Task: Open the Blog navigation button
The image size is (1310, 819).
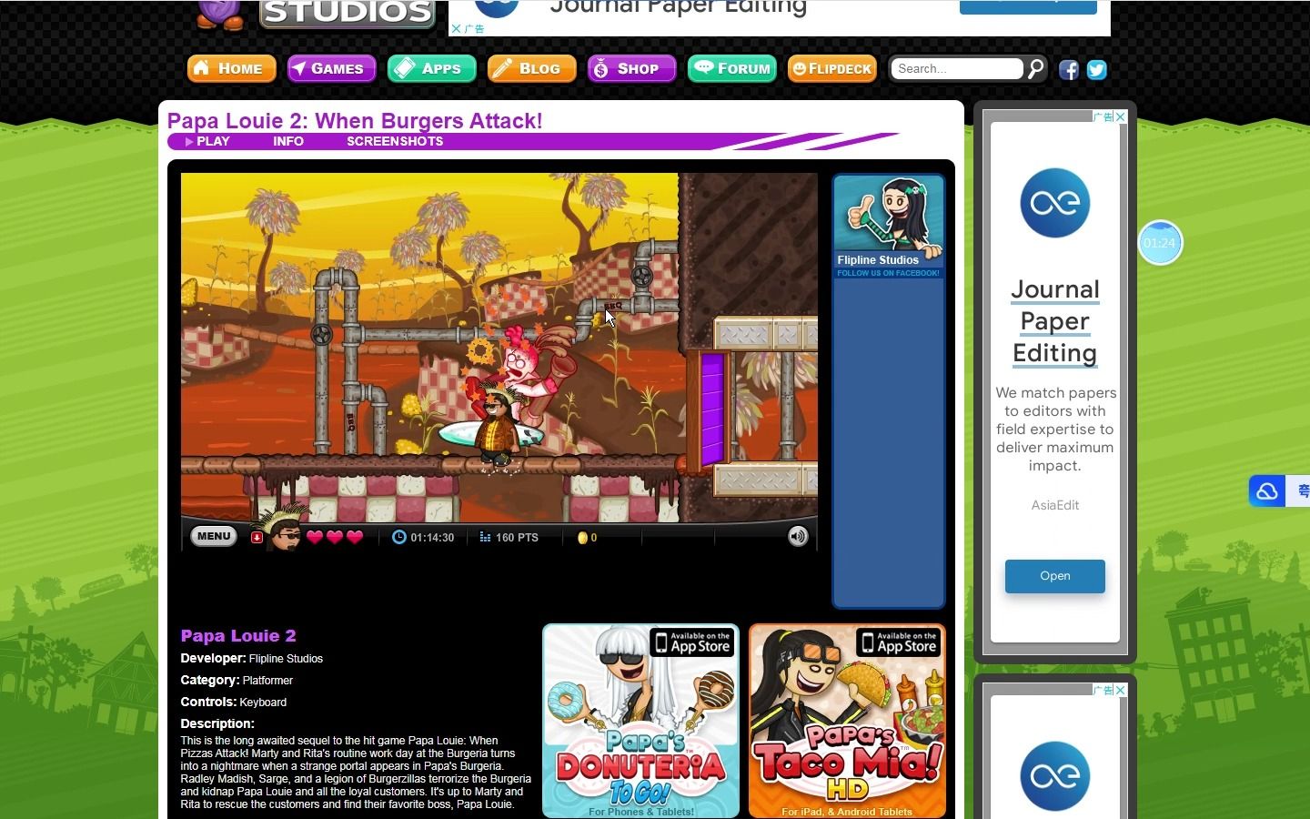Action: click(531, 68)
